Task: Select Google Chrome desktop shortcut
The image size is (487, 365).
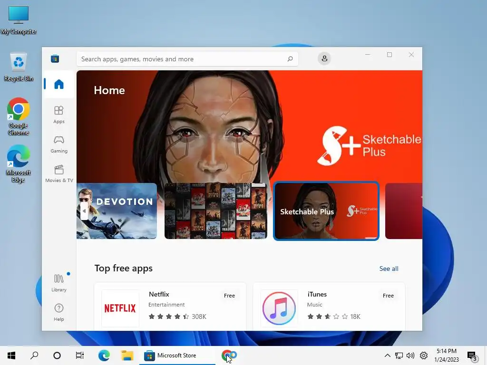Action: [19, 117]
